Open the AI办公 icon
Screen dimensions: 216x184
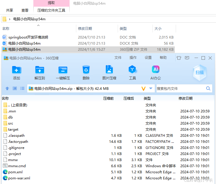coord(156,69)
